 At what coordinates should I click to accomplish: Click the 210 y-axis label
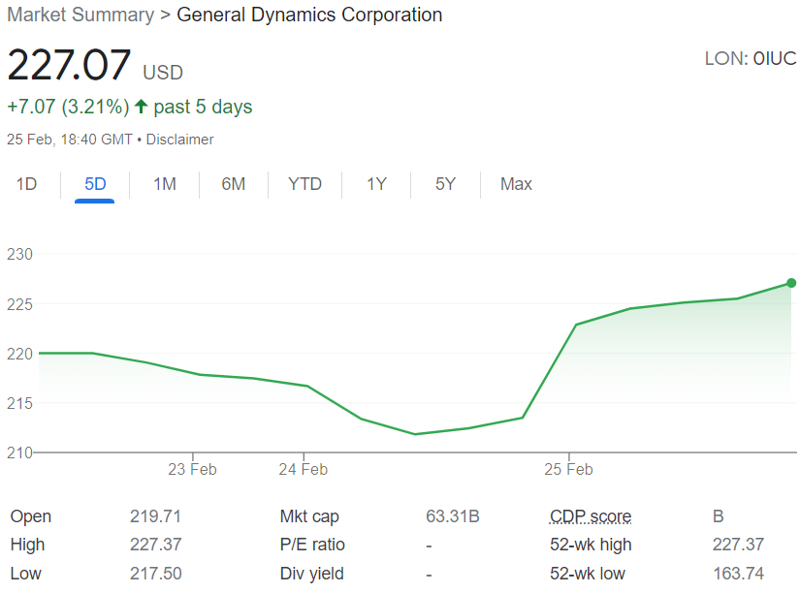[19, 453]
